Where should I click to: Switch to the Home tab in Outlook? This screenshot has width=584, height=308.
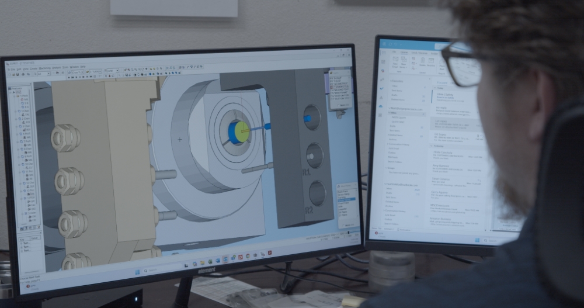tap(404, 52)
